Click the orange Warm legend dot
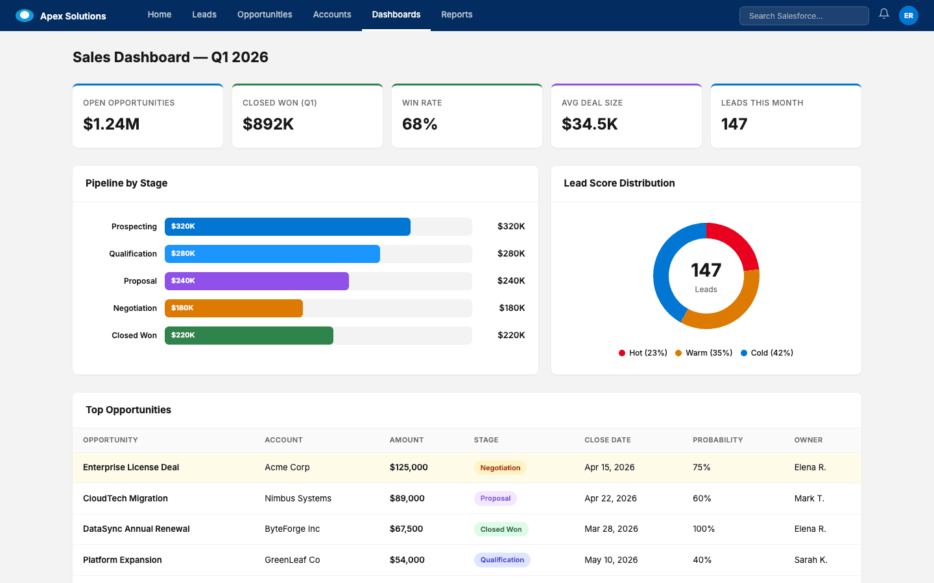 (678, 353)
